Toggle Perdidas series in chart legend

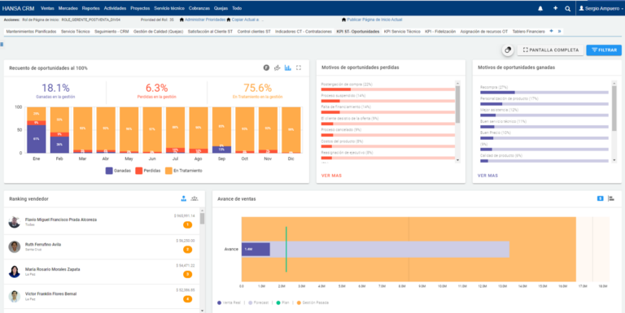point(148,171)
